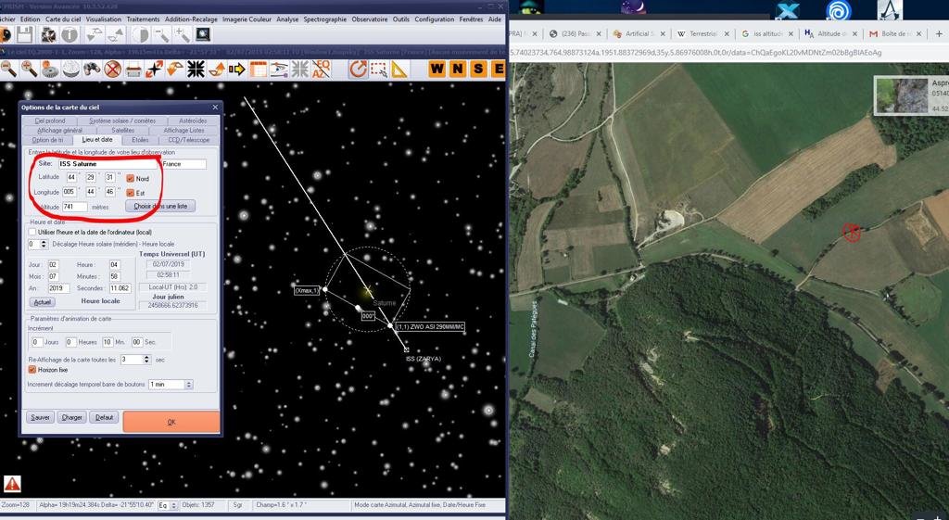The image size is (949, 520).
Task: Open a new browser tab with plus
Action: [x=939, y=34]
